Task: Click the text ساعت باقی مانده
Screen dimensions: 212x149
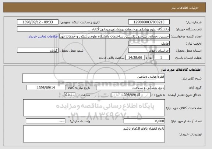Action: point(112,58)
